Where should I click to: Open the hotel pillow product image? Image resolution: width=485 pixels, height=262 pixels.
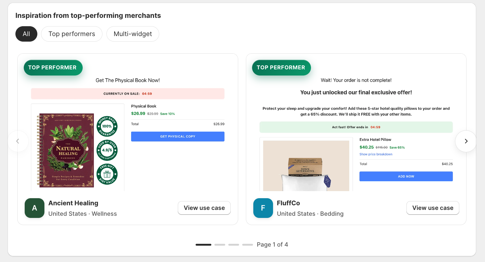click(306, 166)
